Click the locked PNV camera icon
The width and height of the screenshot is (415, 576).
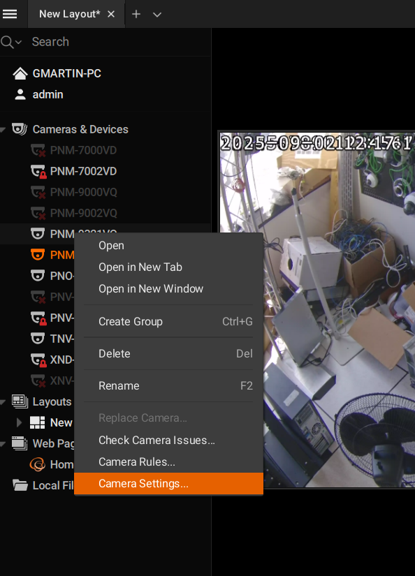pos(38,318)
